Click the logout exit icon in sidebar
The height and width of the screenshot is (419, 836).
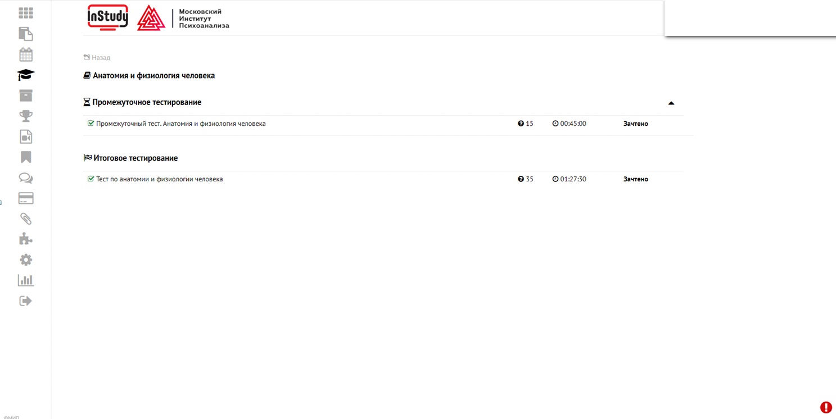click(x=26, y=301)
